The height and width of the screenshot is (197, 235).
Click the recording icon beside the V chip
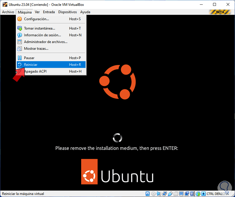click(187, 194)
